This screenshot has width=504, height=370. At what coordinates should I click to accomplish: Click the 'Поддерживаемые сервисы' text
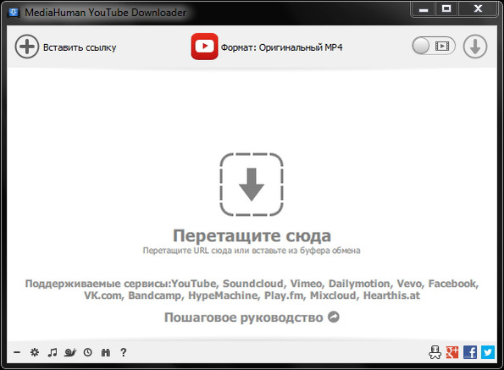pyautogui.click(x=252, y=290)
